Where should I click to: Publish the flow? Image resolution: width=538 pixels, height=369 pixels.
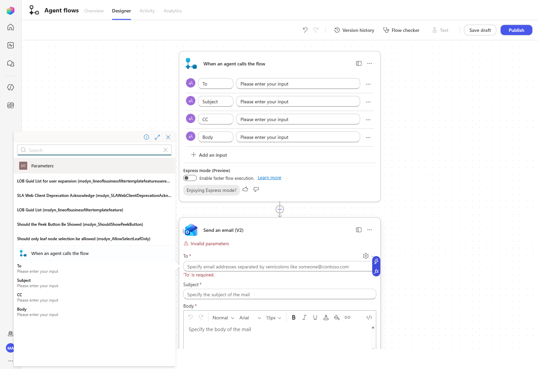coord(516,30)
